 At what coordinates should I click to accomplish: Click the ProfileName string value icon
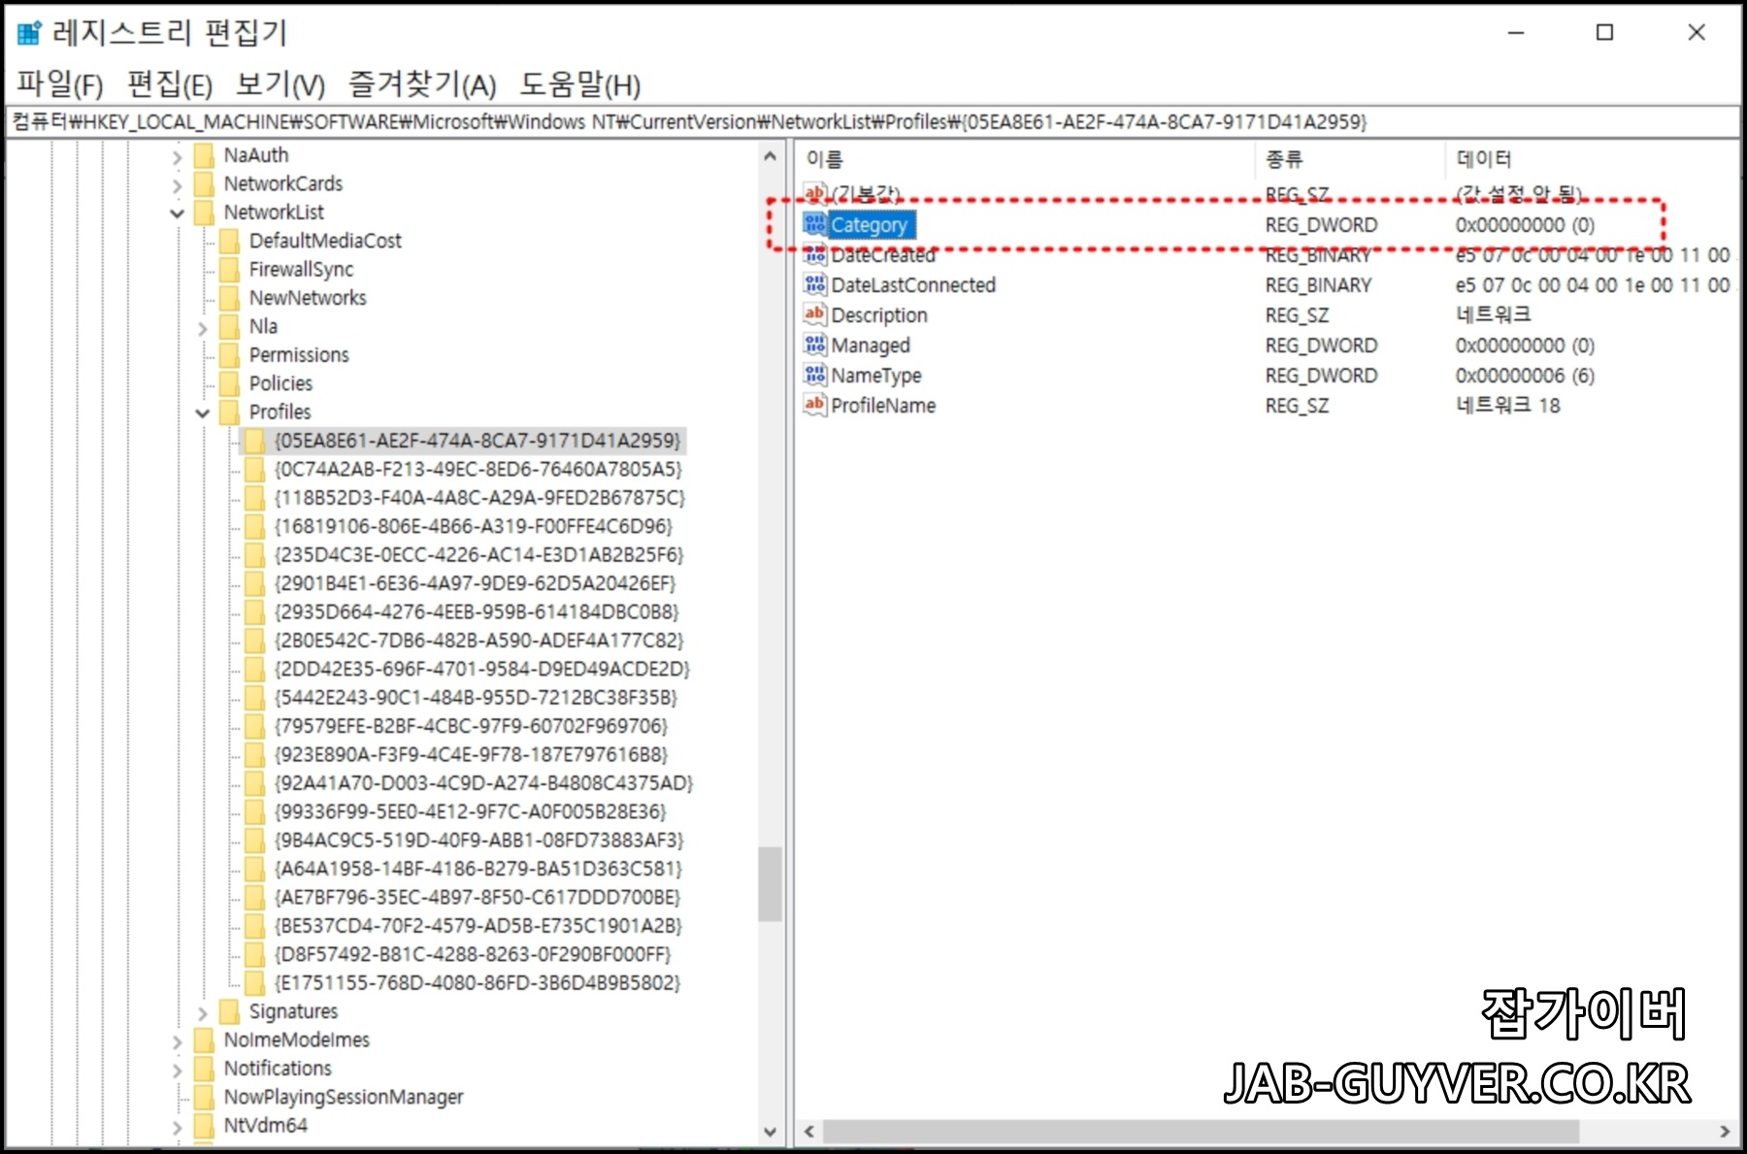pyautogui.click(x=814, y=405)
